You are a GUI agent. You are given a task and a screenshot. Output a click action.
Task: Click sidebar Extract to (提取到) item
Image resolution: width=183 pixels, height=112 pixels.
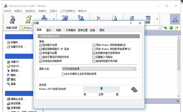(14, 71)
